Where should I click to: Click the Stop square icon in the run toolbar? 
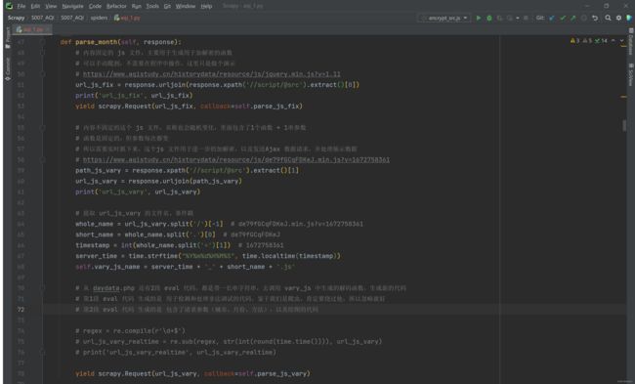526,18
